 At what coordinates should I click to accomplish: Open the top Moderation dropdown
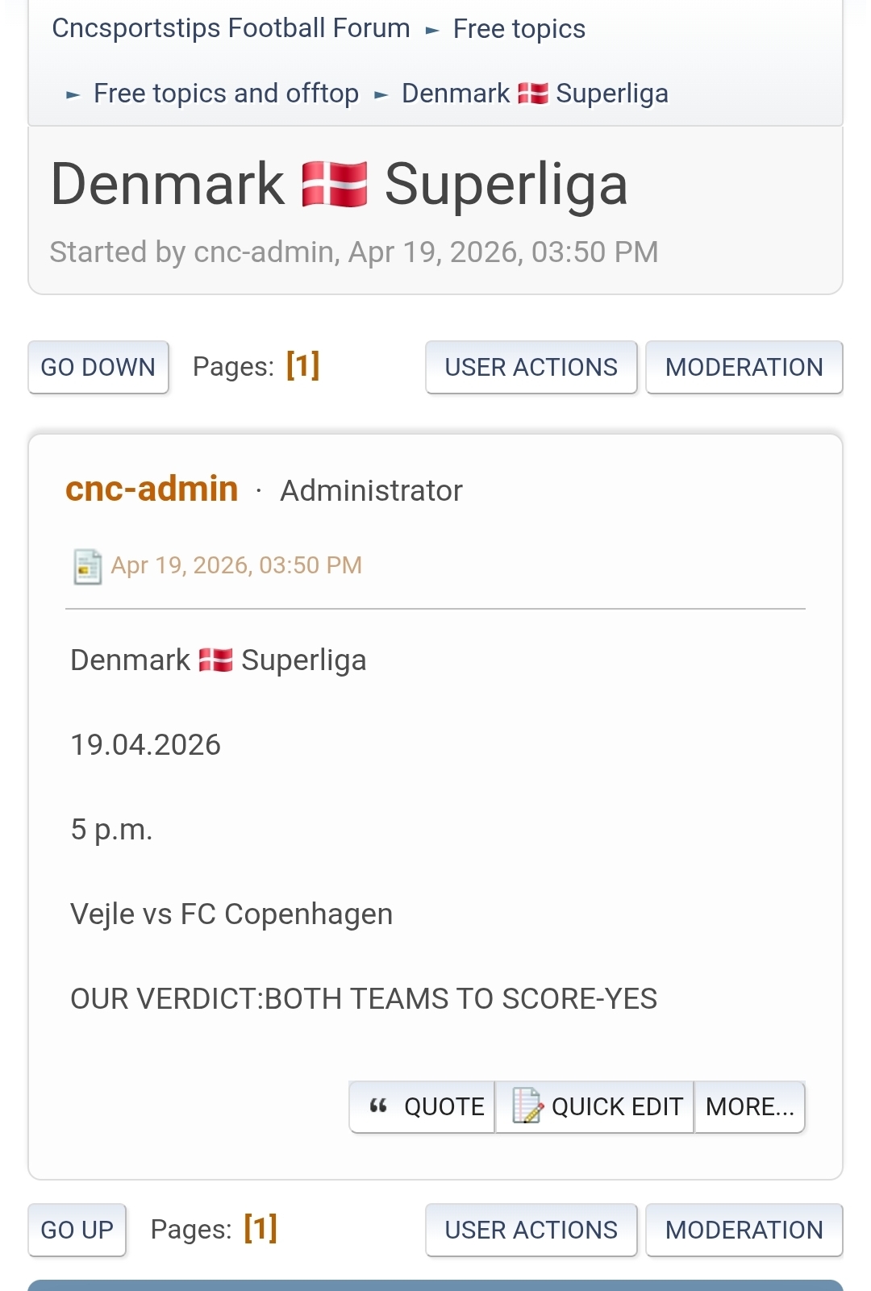(744, 368)
